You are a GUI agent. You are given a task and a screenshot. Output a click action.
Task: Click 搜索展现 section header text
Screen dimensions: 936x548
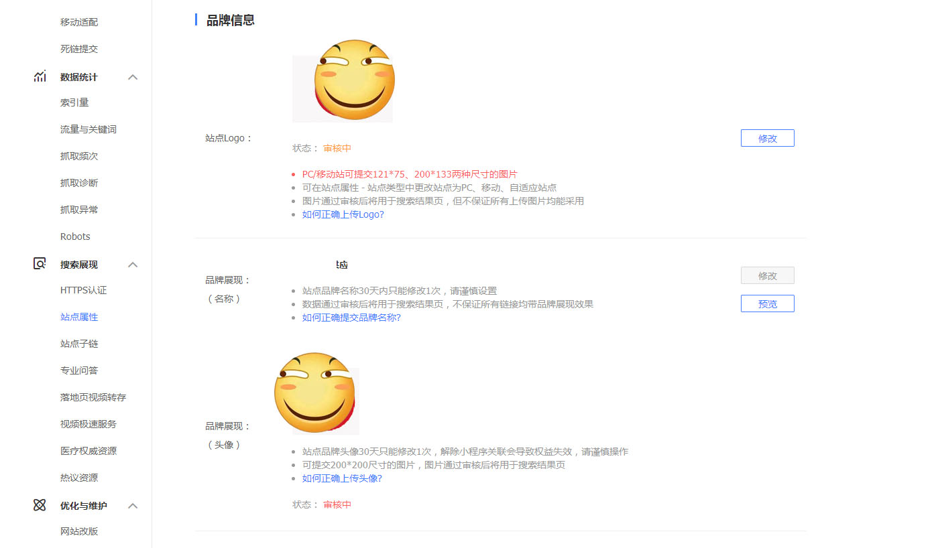(79, 265)
